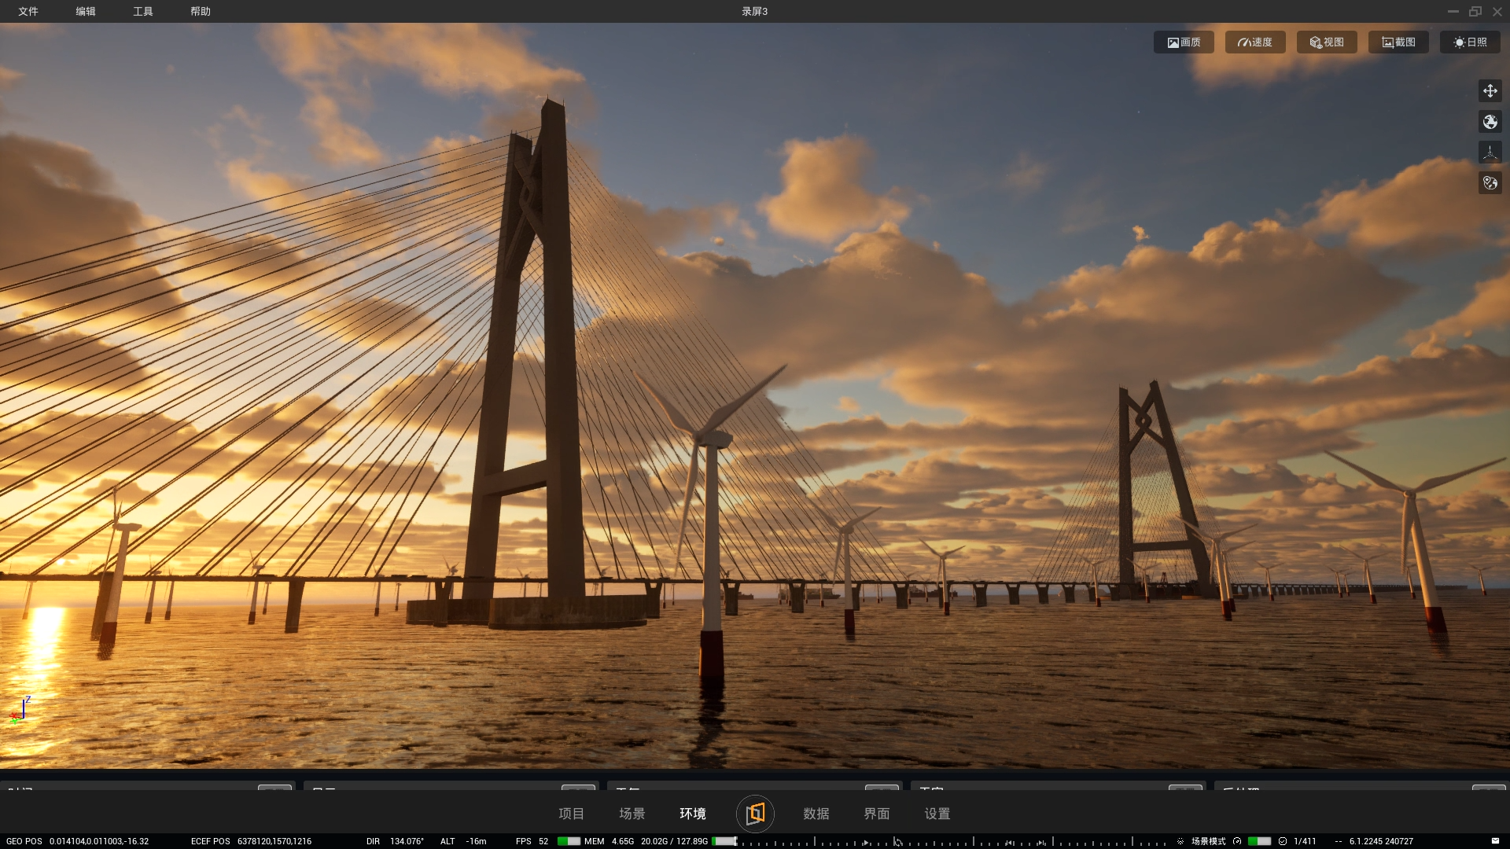Click the move/pan navigation icon

[1490, 91]
